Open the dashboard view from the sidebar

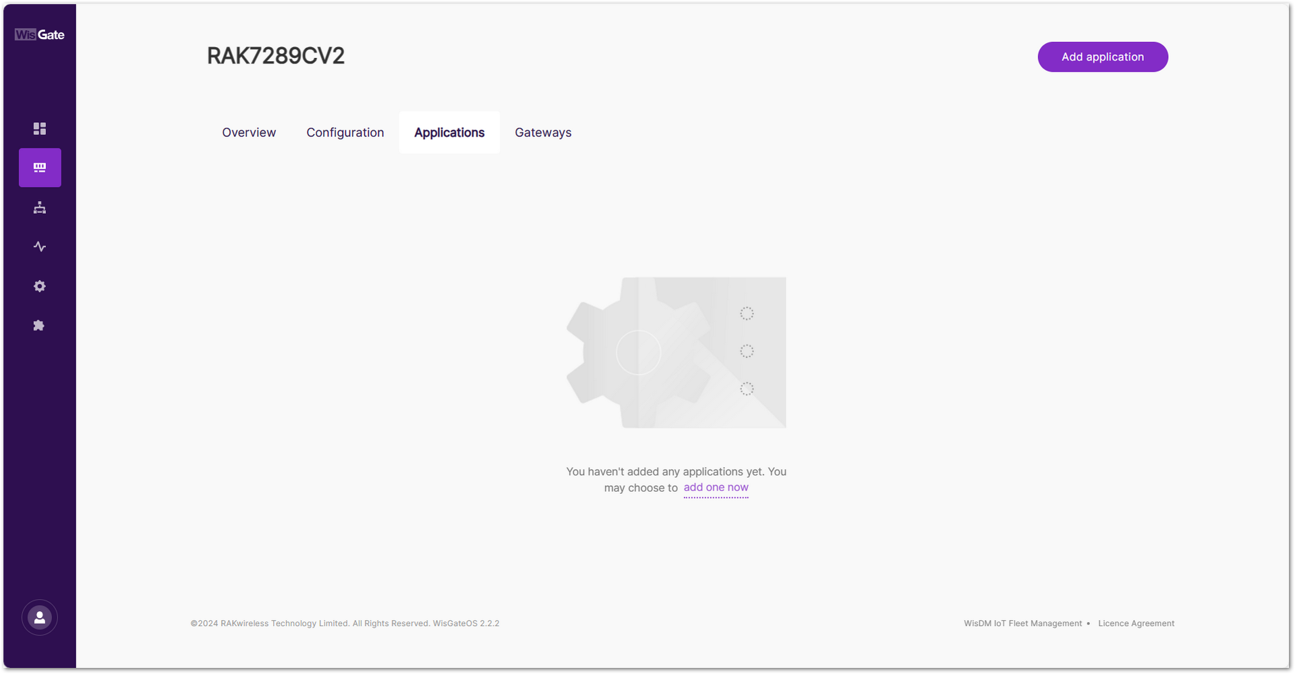tap(39, 128)
